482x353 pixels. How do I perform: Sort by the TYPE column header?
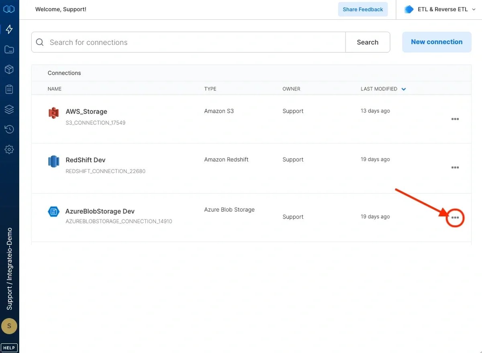[210, 89]
